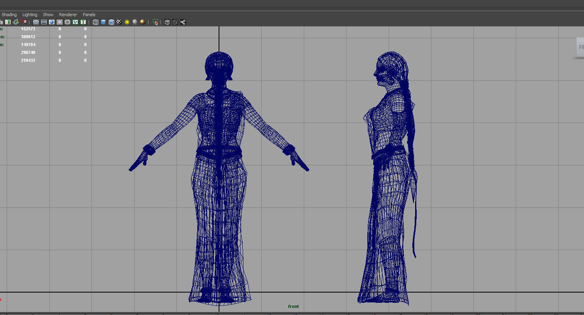Click the shadows gray sphere icon

pos(135,22)
